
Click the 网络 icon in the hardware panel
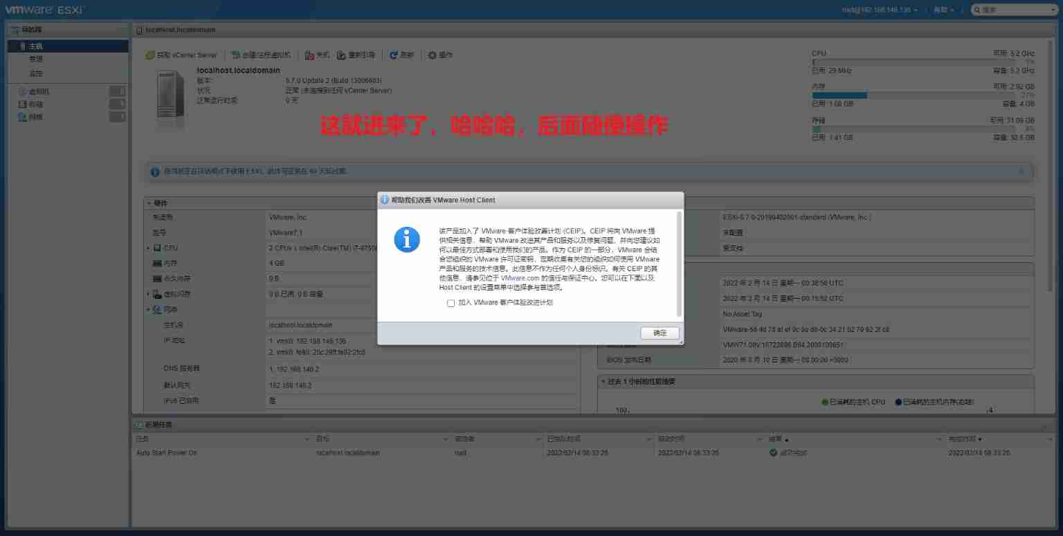pos(157,310)
